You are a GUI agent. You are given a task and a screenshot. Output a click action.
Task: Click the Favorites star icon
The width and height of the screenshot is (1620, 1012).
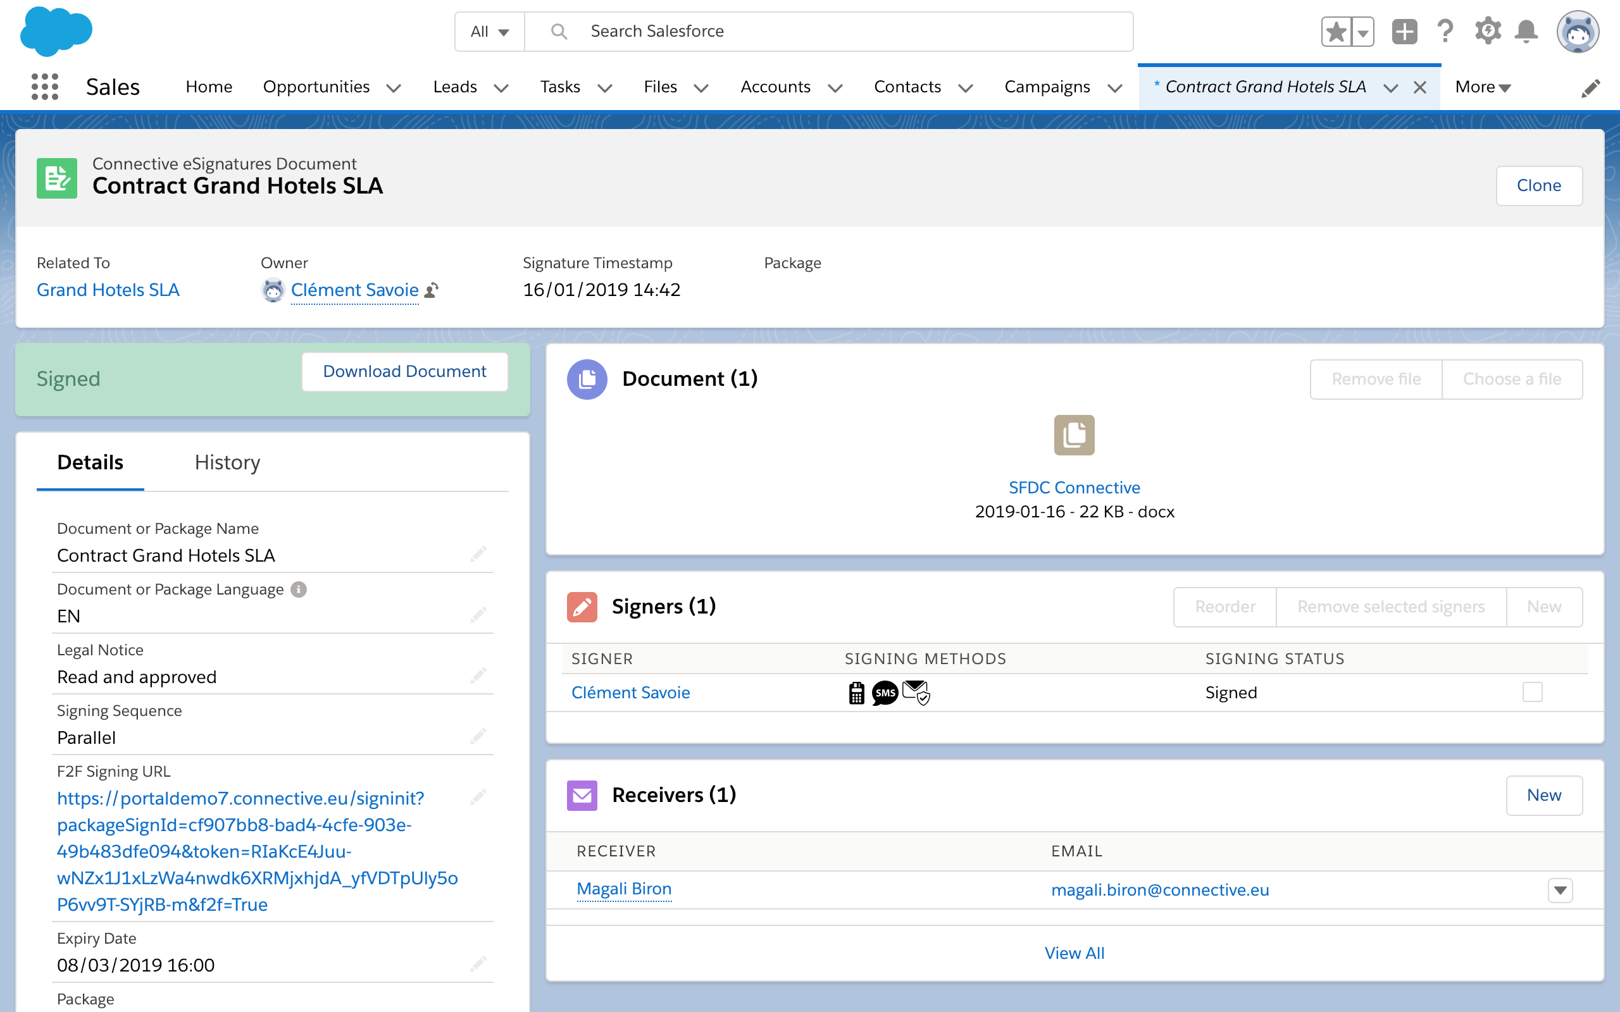click(1336, 32)
